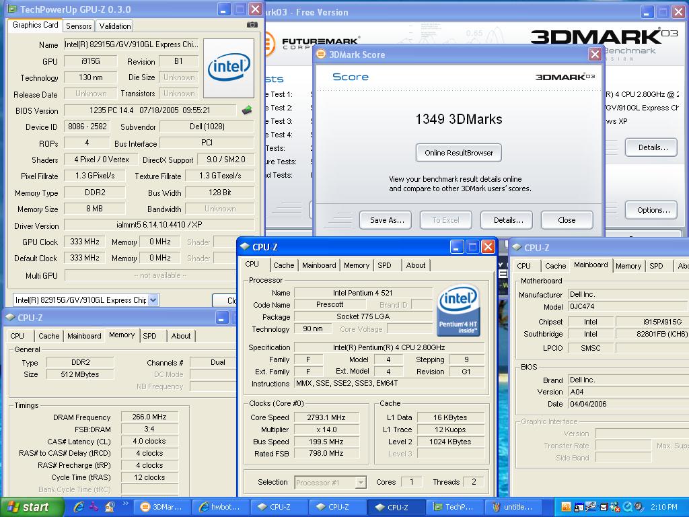Click Details... in 3DMark Score dialog
This screenshot has width=689, height=517.
(508, 220)
